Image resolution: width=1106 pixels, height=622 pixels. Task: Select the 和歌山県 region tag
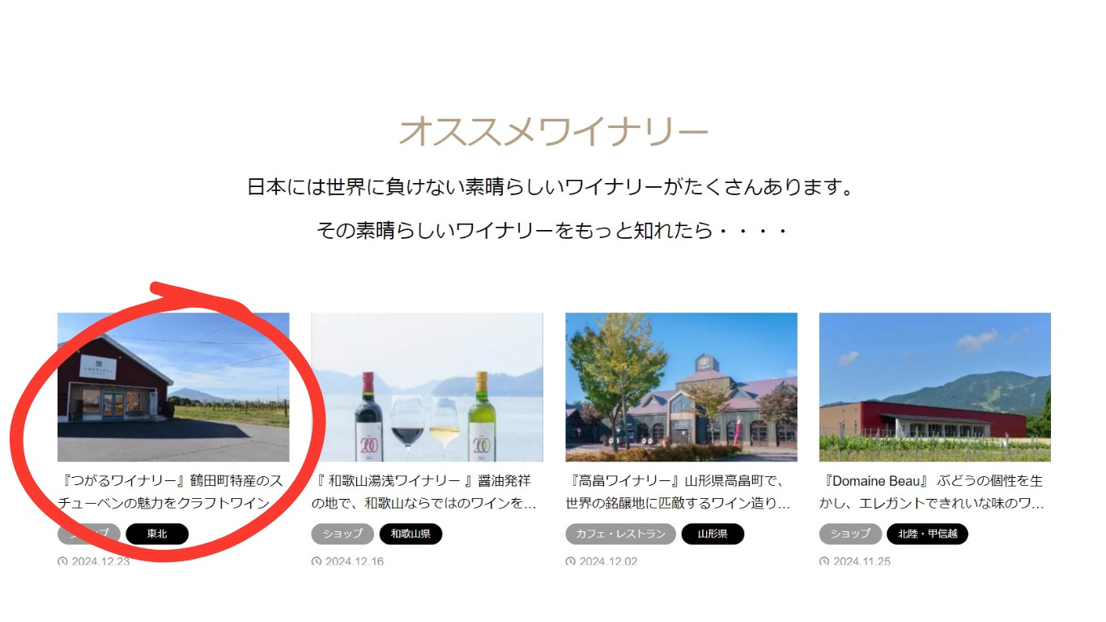click(410, 534)
